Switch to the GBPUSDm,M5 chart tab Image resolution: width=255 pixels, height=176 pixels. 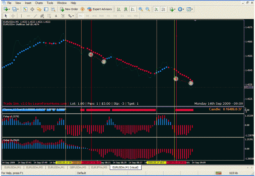tap(78, 167)
